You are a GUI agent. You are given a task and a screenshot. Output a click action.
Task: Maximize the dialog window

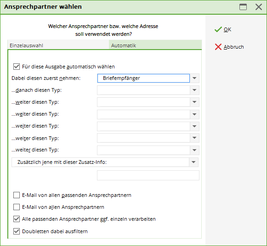243,7
